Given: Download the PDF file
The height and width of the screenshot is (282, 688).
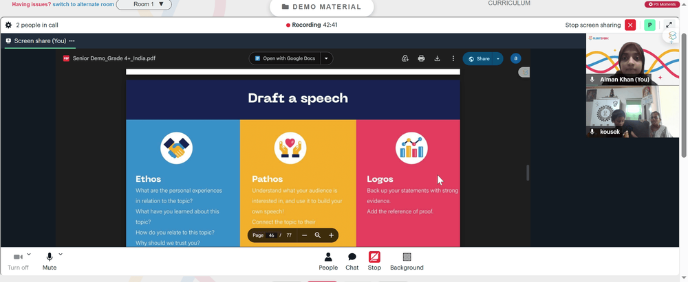Looking at the screenshot, I should [x=437, y=58].
